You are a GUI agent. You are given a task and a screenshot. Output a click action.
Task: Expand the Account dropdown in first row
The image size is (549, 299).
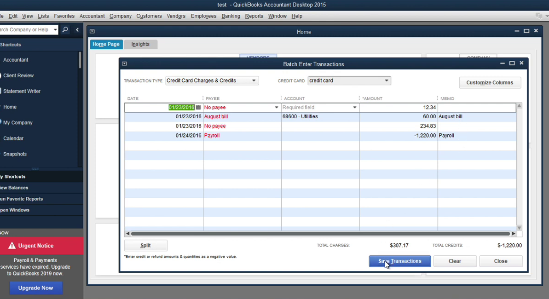(x=355, y=108)
